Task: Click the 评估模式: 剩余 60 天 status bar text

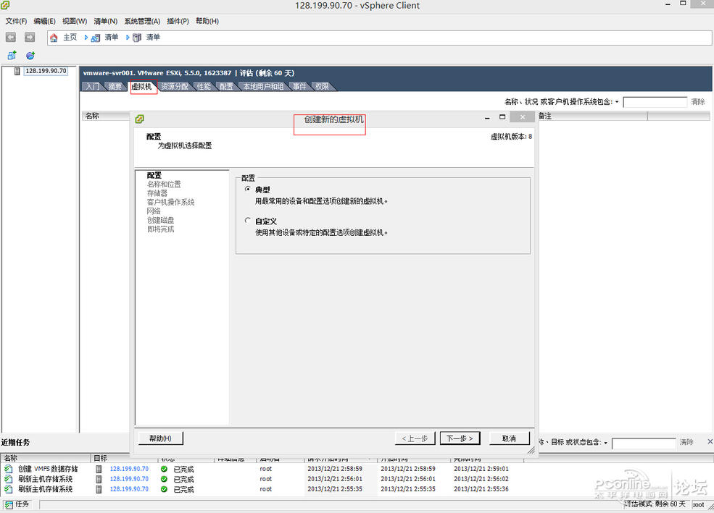Action: click(655, 504)
